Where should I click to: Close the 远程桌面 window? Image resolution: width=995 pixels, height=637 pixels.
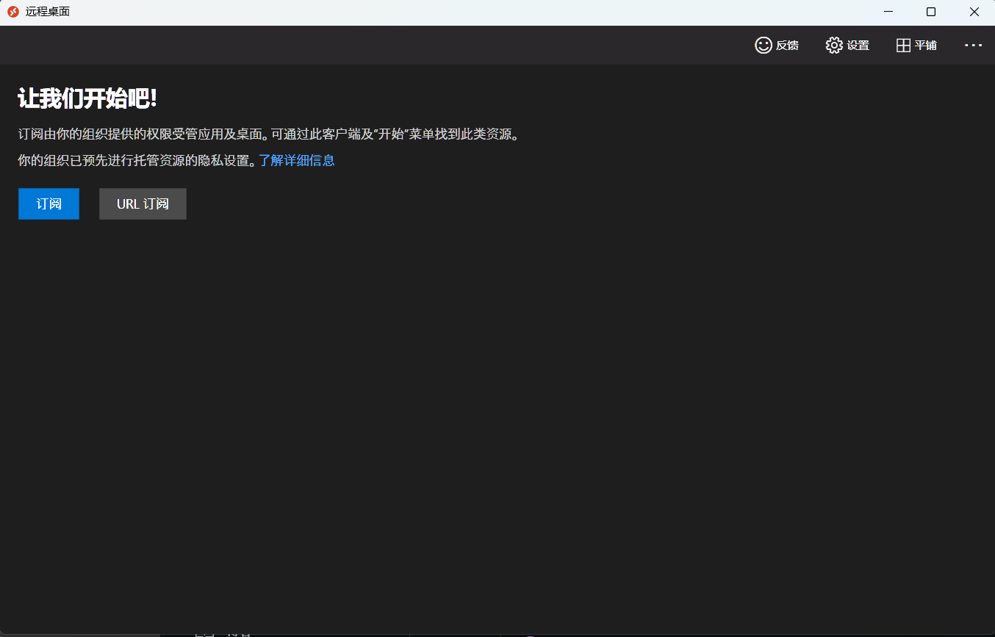pyautogui.click(x=974, y=12)
